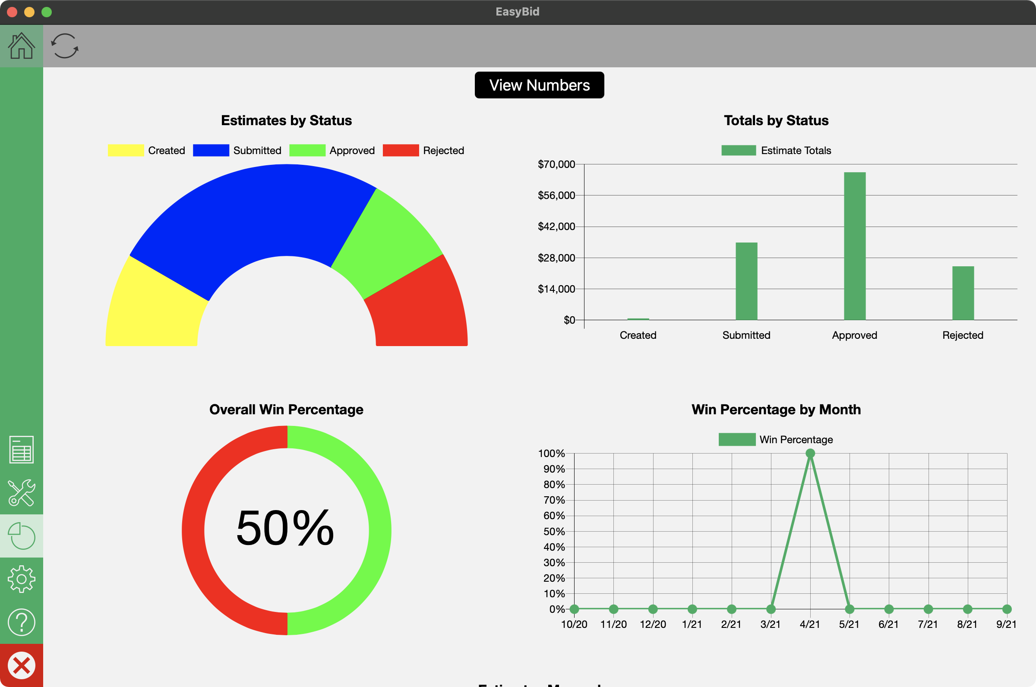Click the refresh sync arrows icon
This screenshot has height=687, width=1036.
(x=65, y=46)
